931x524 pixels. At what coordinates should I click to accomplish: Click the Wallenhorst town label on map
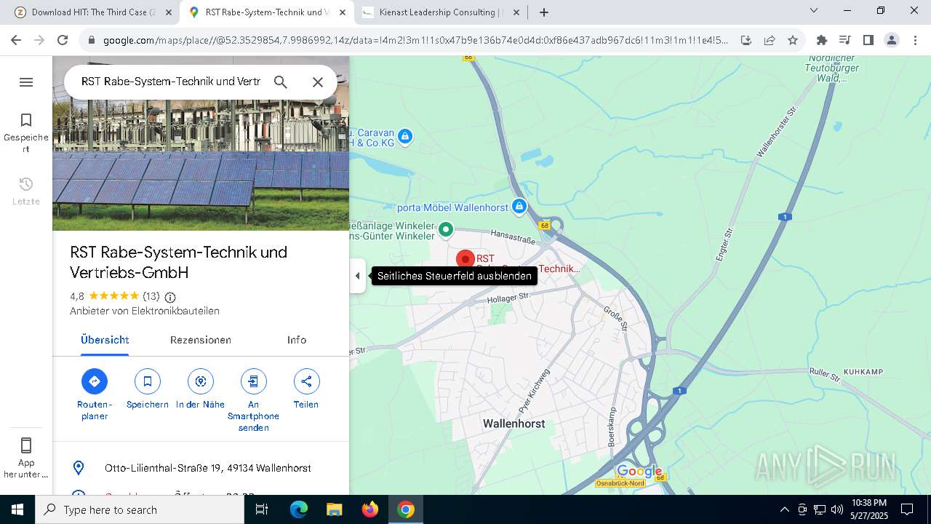pyautogui.click(x=514, y=424)
